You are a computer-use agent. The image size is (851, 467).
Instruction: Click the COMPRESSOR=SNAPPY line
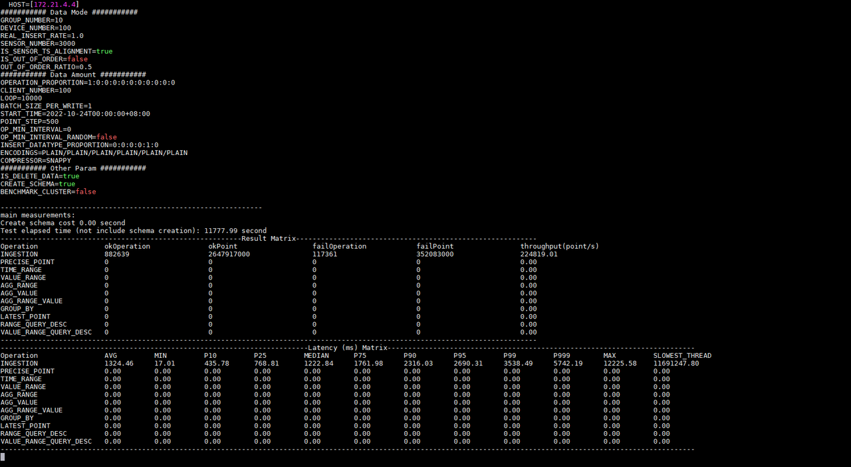click(35, 160)
